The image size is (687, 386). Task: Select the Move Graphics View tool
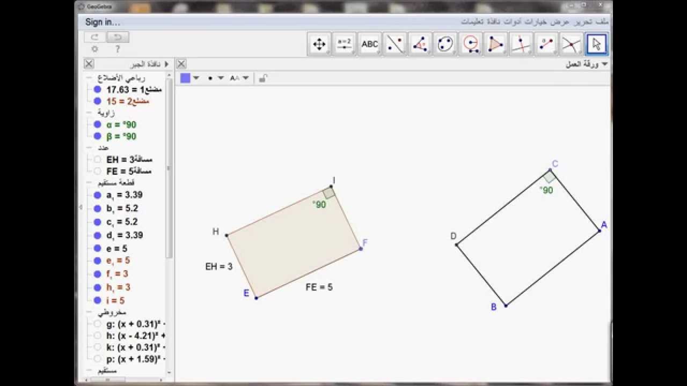(x=319, y=44)
